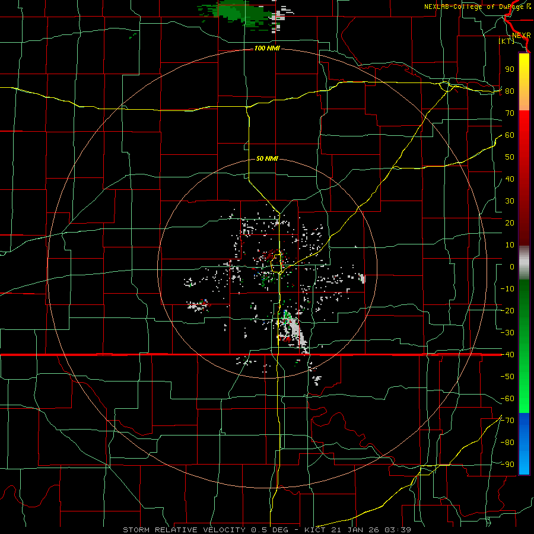The height and width of the screenshot is (534, 534).
Task: Select the -30 label on velocity legend
Action: point(507,333)
